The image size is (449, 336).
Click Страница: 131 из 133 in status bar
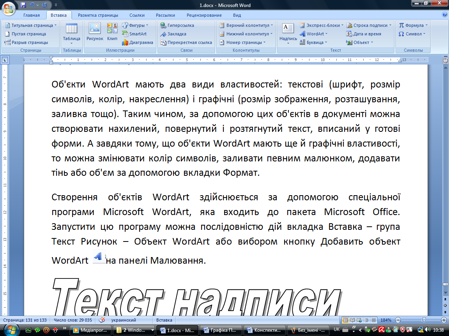pos(25,320)
